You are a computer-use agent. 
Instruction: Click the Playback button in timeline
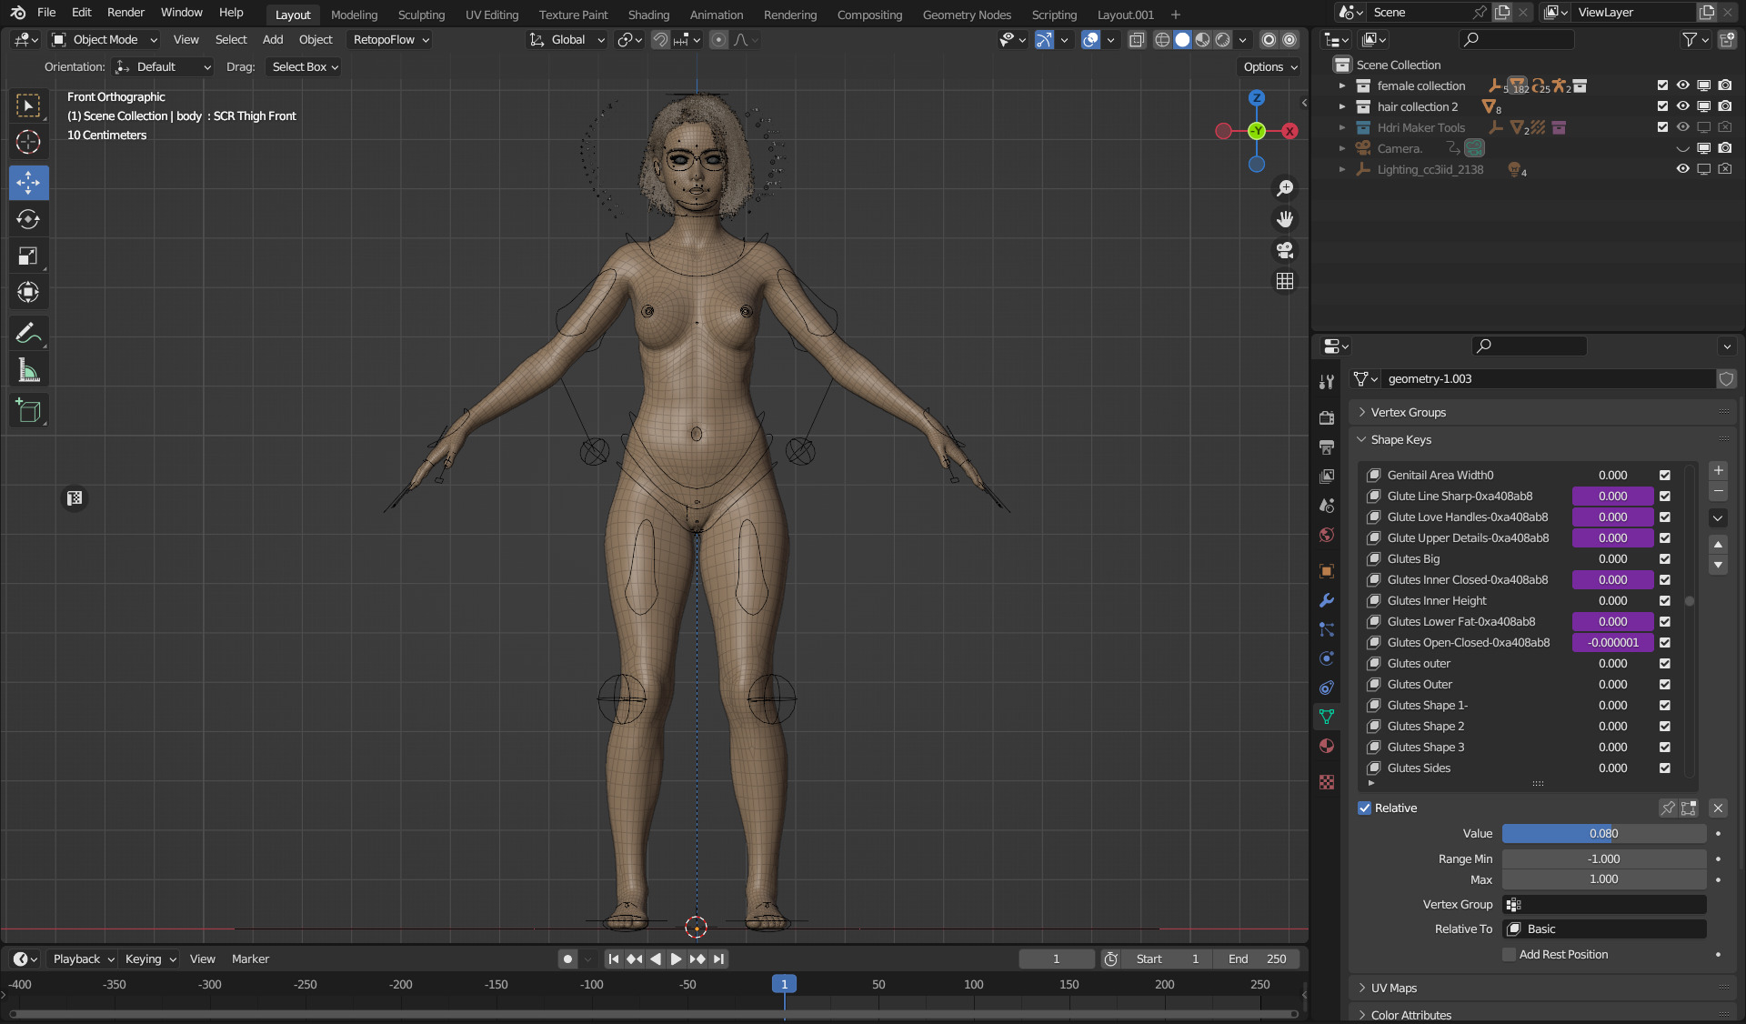[83, 959]
